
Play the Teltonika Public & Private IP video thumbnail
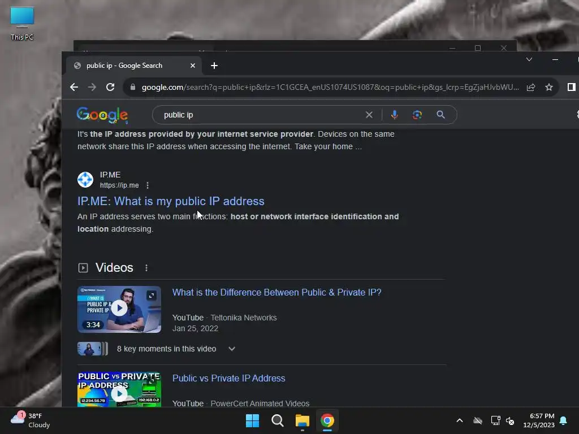tap(119, 308)
